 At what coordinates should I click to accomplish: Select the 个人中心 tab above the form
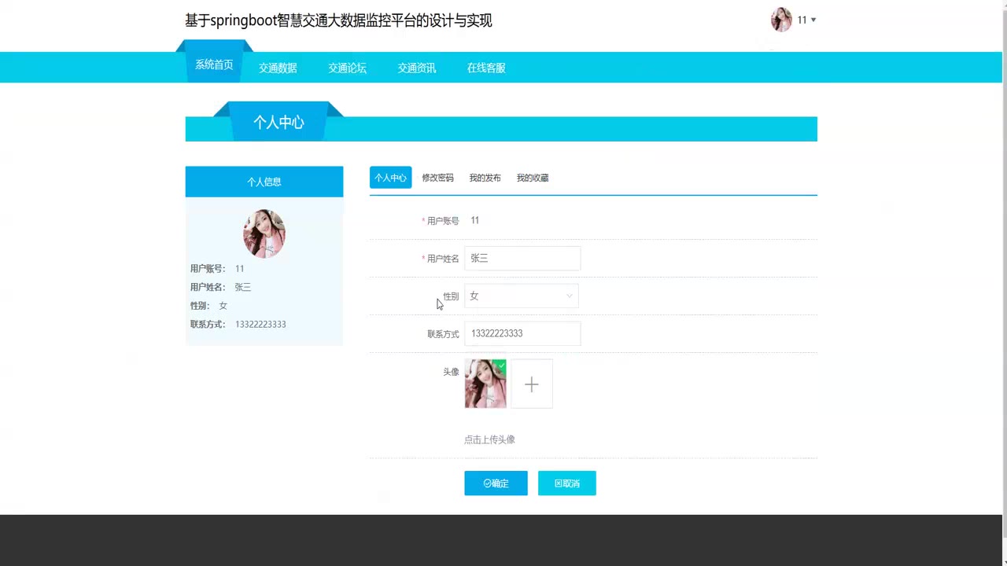click(x=390, y=178)
